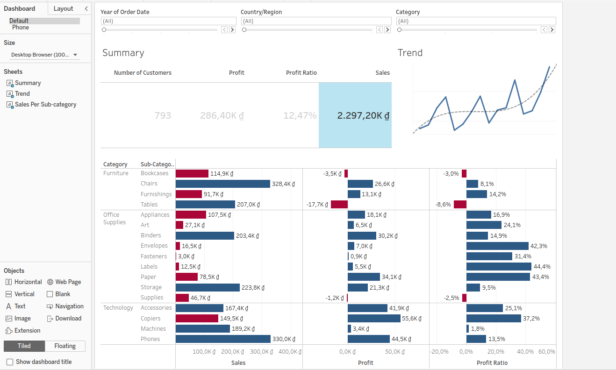The image size is (616, 370).
Task: Select the Phone device layout
Action: (21, 28)
